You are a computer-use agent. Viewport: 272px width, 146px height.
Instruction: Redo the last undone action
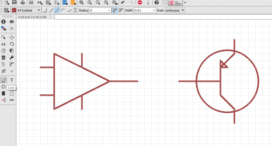pyautogui.click(x=131, y=2)
